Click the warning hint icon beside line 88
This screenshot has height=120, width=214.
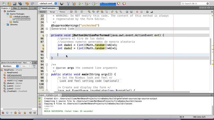click(x=43, y=45)
